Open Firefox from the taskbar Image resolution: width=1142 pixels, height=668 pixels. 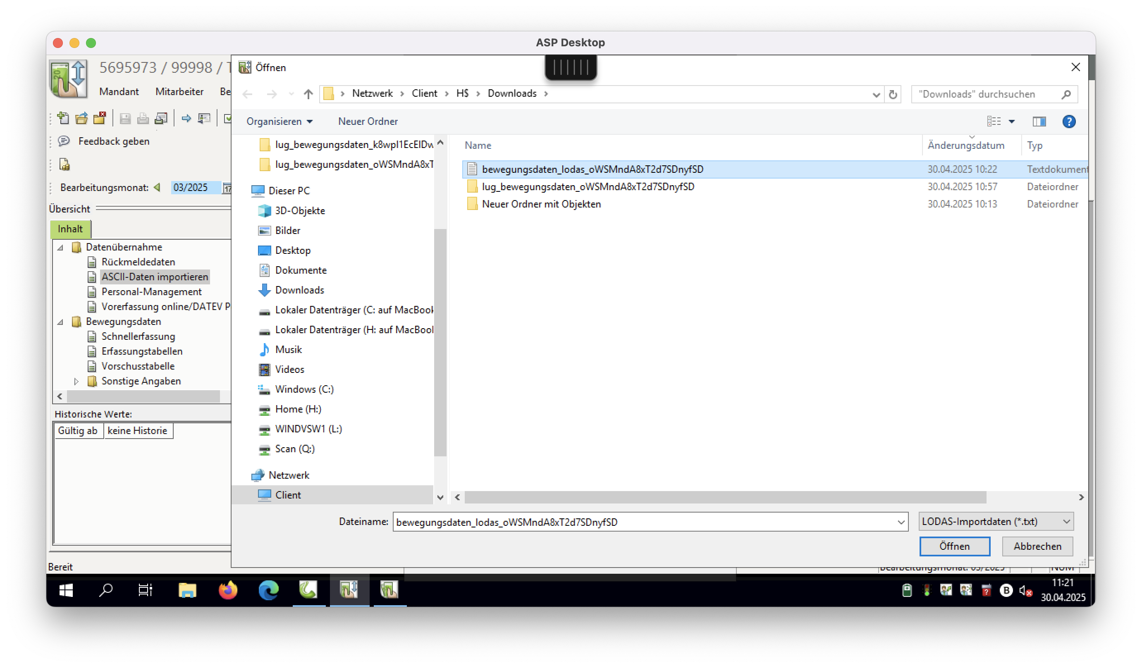(227, 590)
